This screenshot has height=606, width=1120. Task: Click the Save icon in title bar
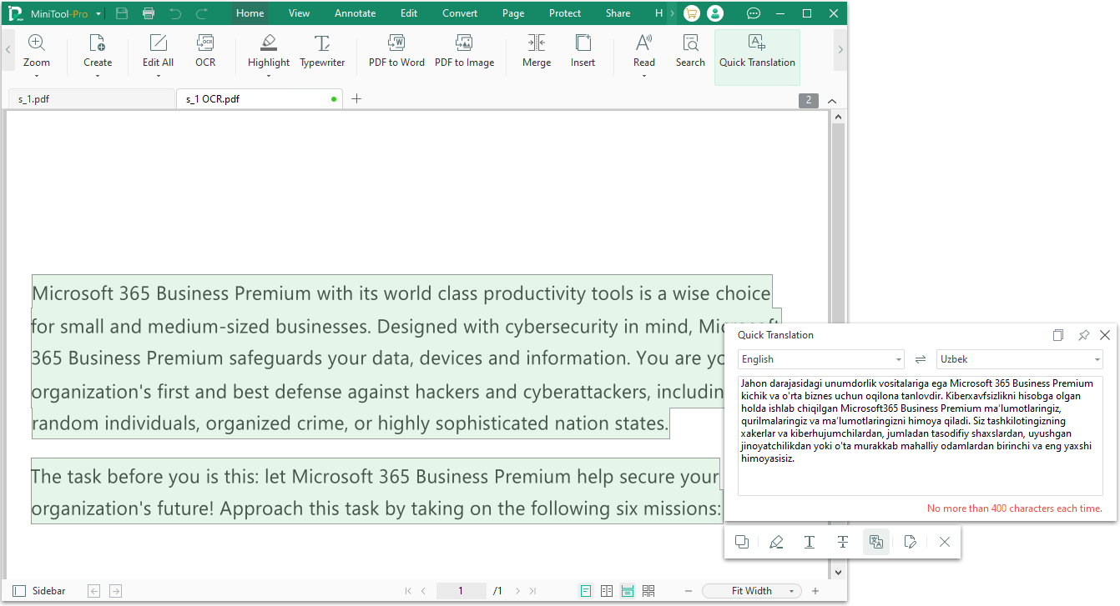pos(122,13)
